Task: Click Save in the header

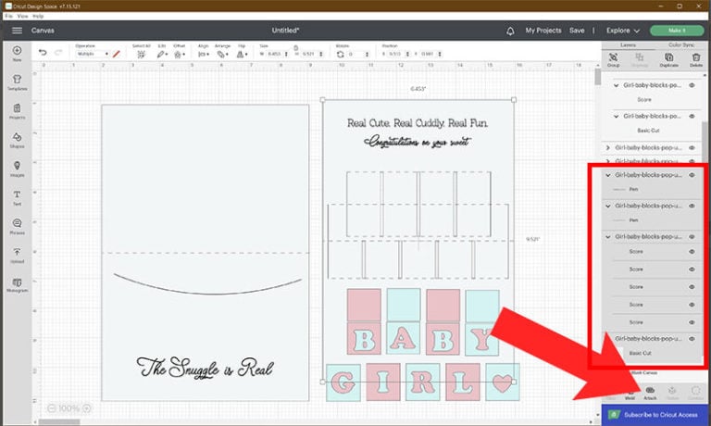Action: pyautogui.click(x=577, y=31)
